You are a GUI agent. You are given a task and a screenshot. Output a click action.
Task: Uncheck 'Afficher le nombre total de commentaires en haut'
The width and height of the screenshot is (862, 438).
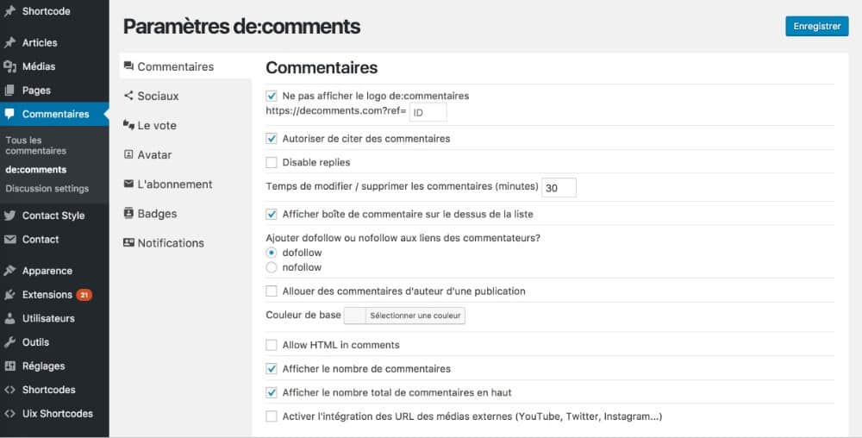click(272, 392)
